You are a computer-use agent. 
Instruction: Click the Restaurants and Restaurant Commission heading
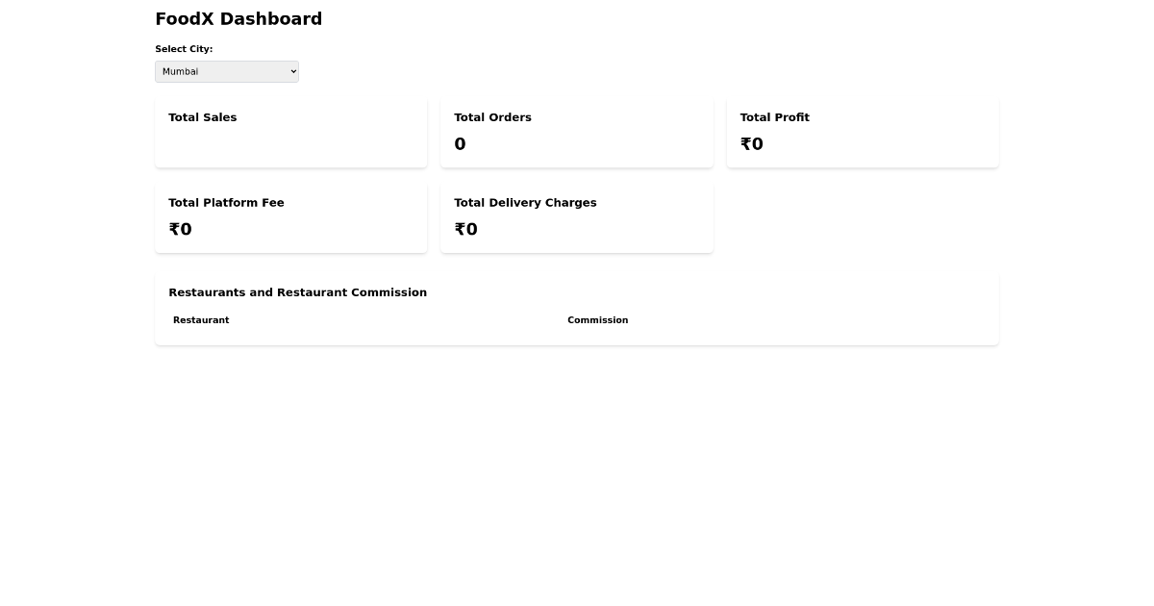(x=298, y=292)
